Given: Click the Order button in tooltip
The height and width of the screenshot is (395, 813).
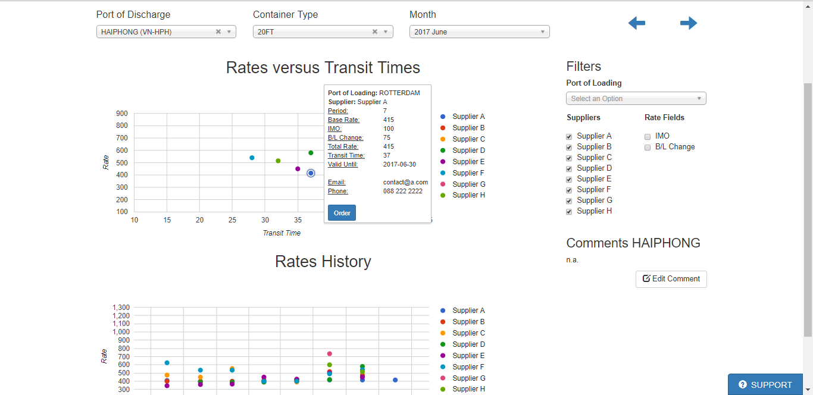Looking at the screenshot, I should [342, 213].
